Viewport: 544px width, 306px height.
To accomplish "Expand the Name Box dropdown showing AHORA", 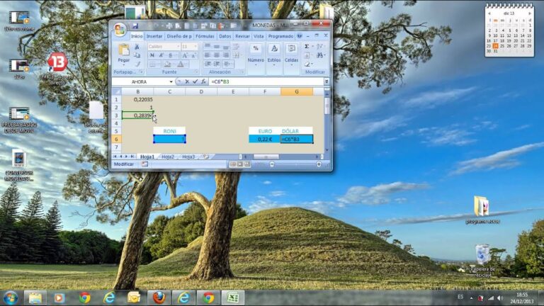I will (x=171, y=81).
